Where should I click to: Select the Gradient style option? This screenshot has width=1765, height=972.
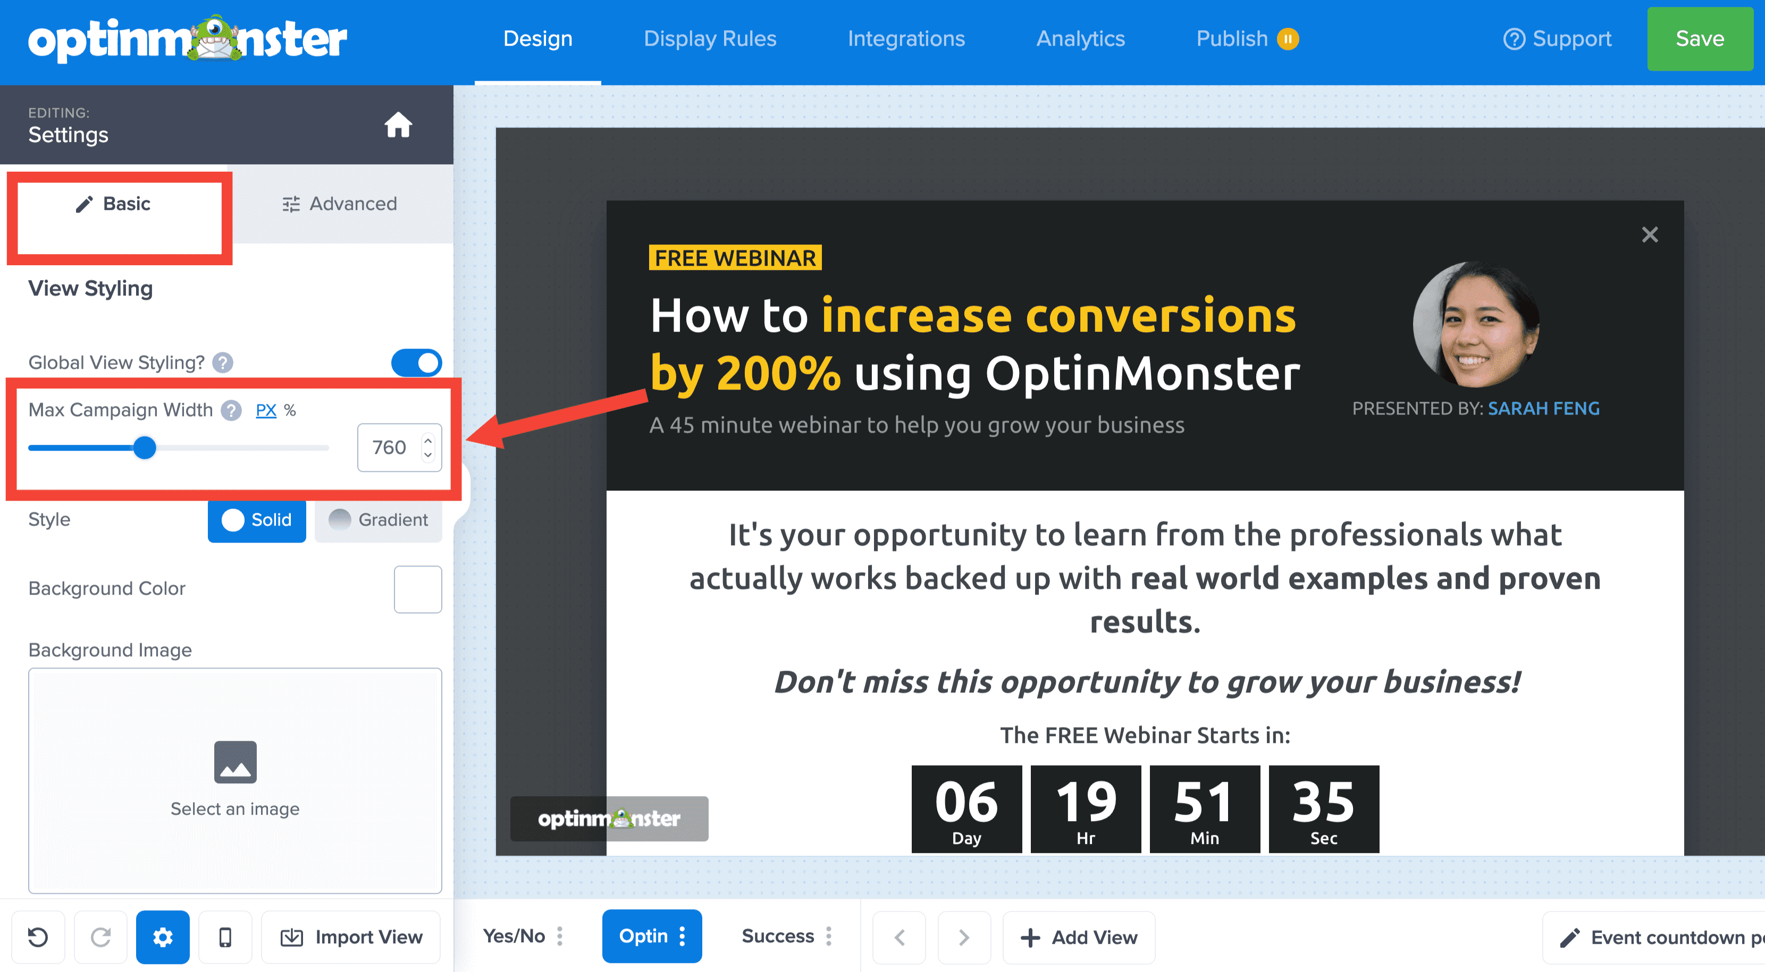coord(378,520)
